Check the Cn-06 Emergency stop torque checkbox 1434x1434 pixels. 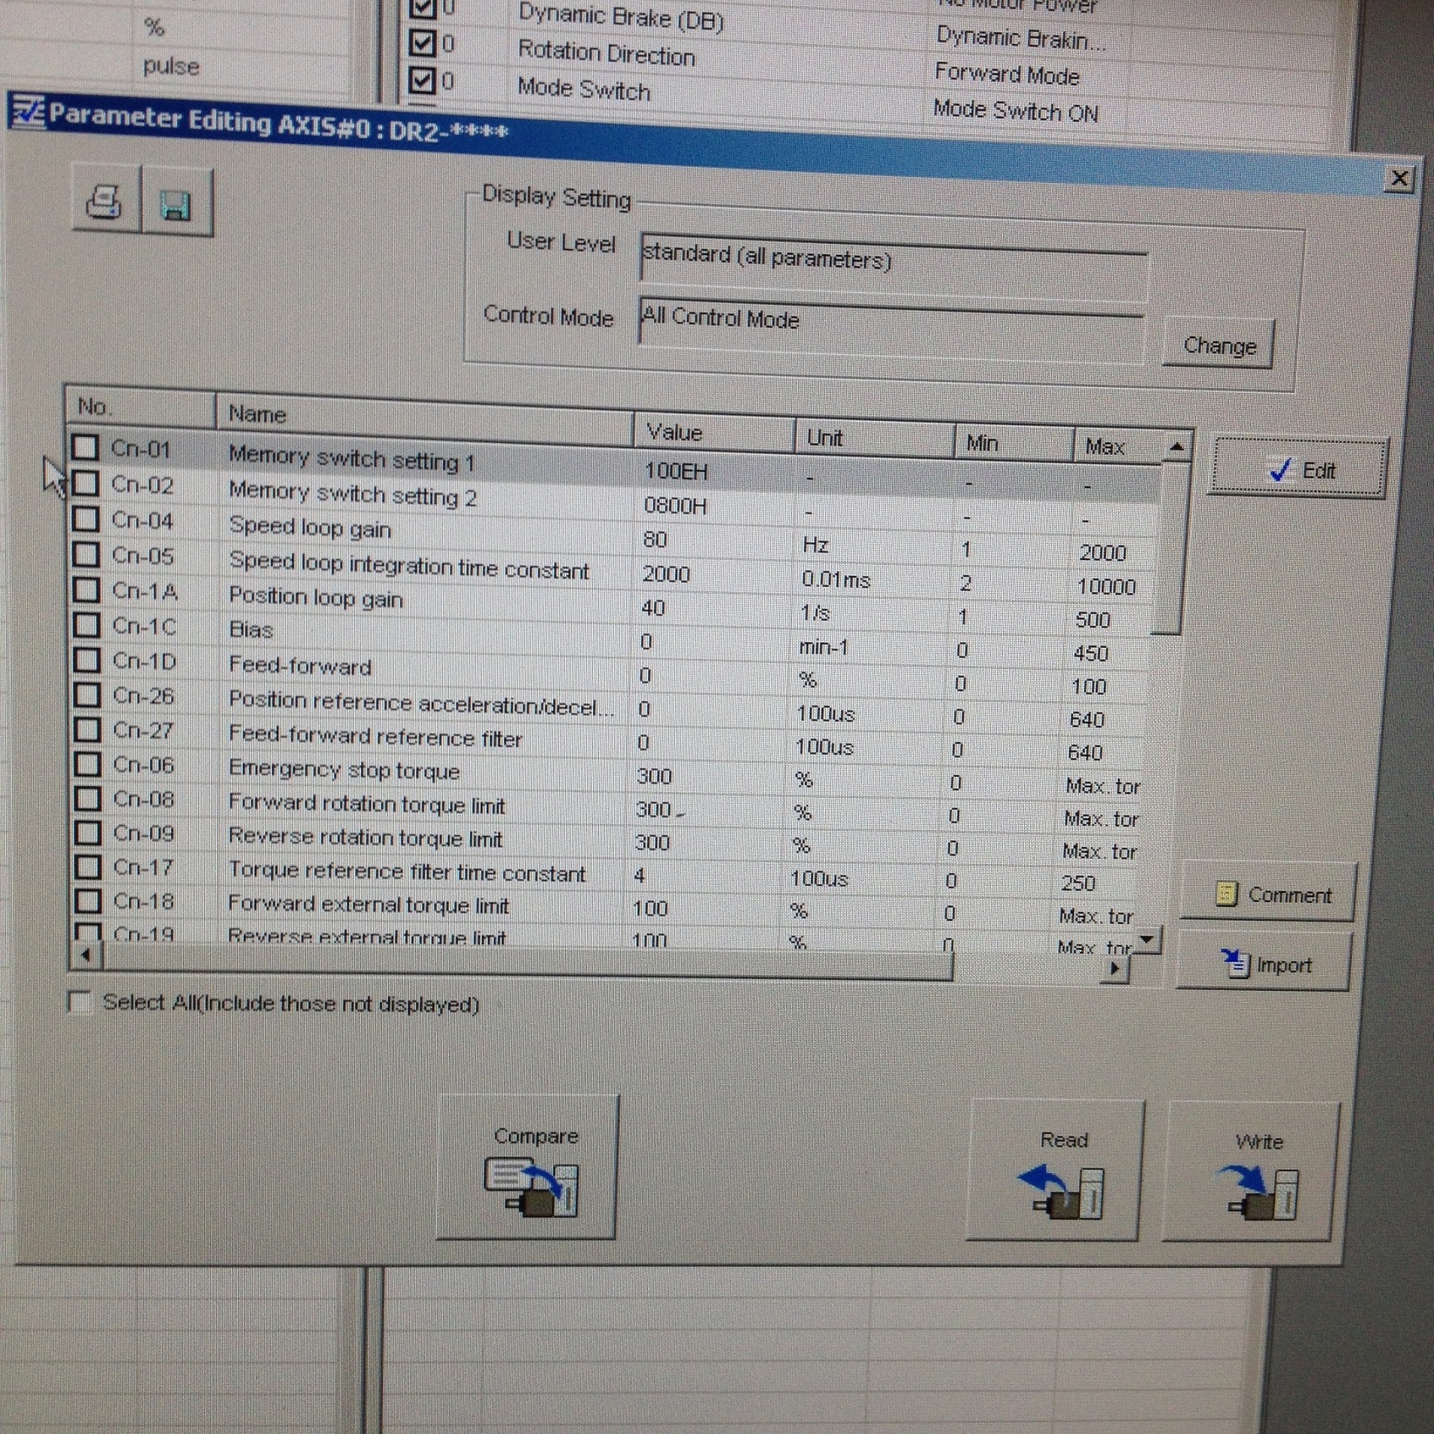88,763
